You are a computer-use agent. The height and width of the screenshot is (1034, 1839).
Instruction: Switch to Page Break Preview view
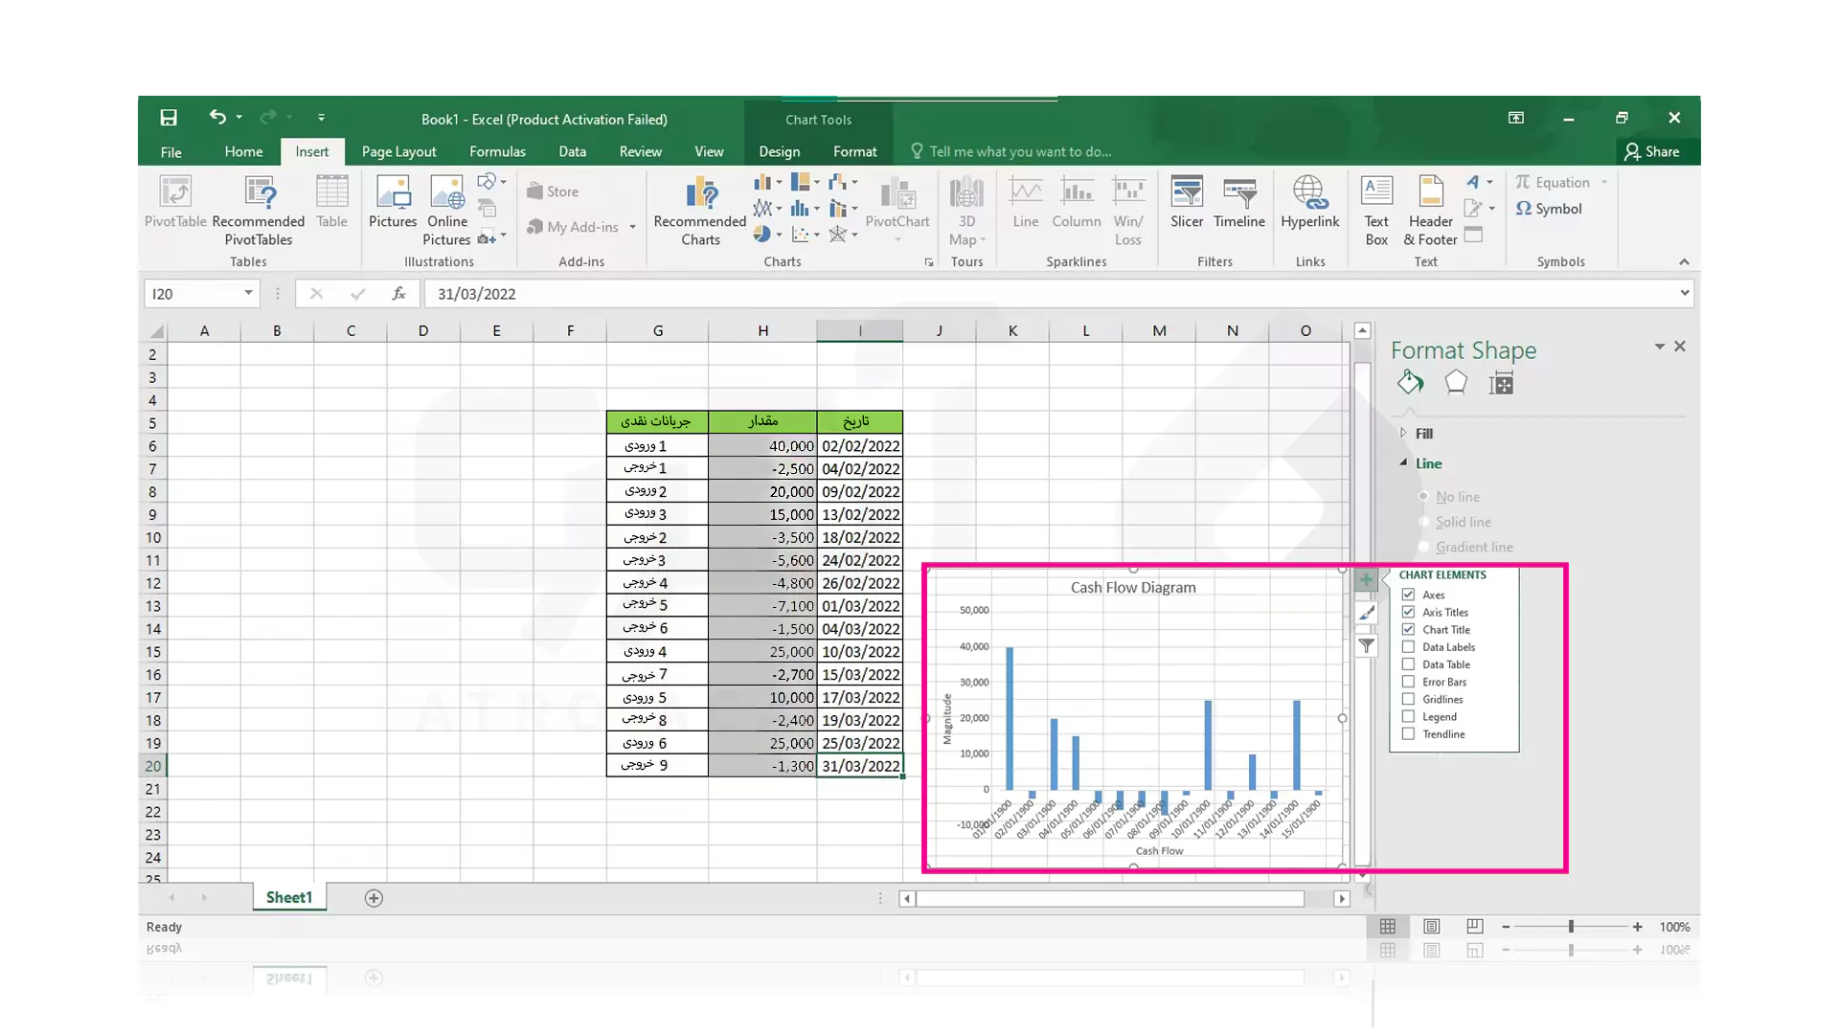(1475, 927)
